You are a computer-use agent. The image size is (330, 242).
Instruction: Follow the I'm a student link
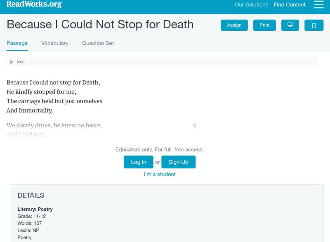click(160, 175)
